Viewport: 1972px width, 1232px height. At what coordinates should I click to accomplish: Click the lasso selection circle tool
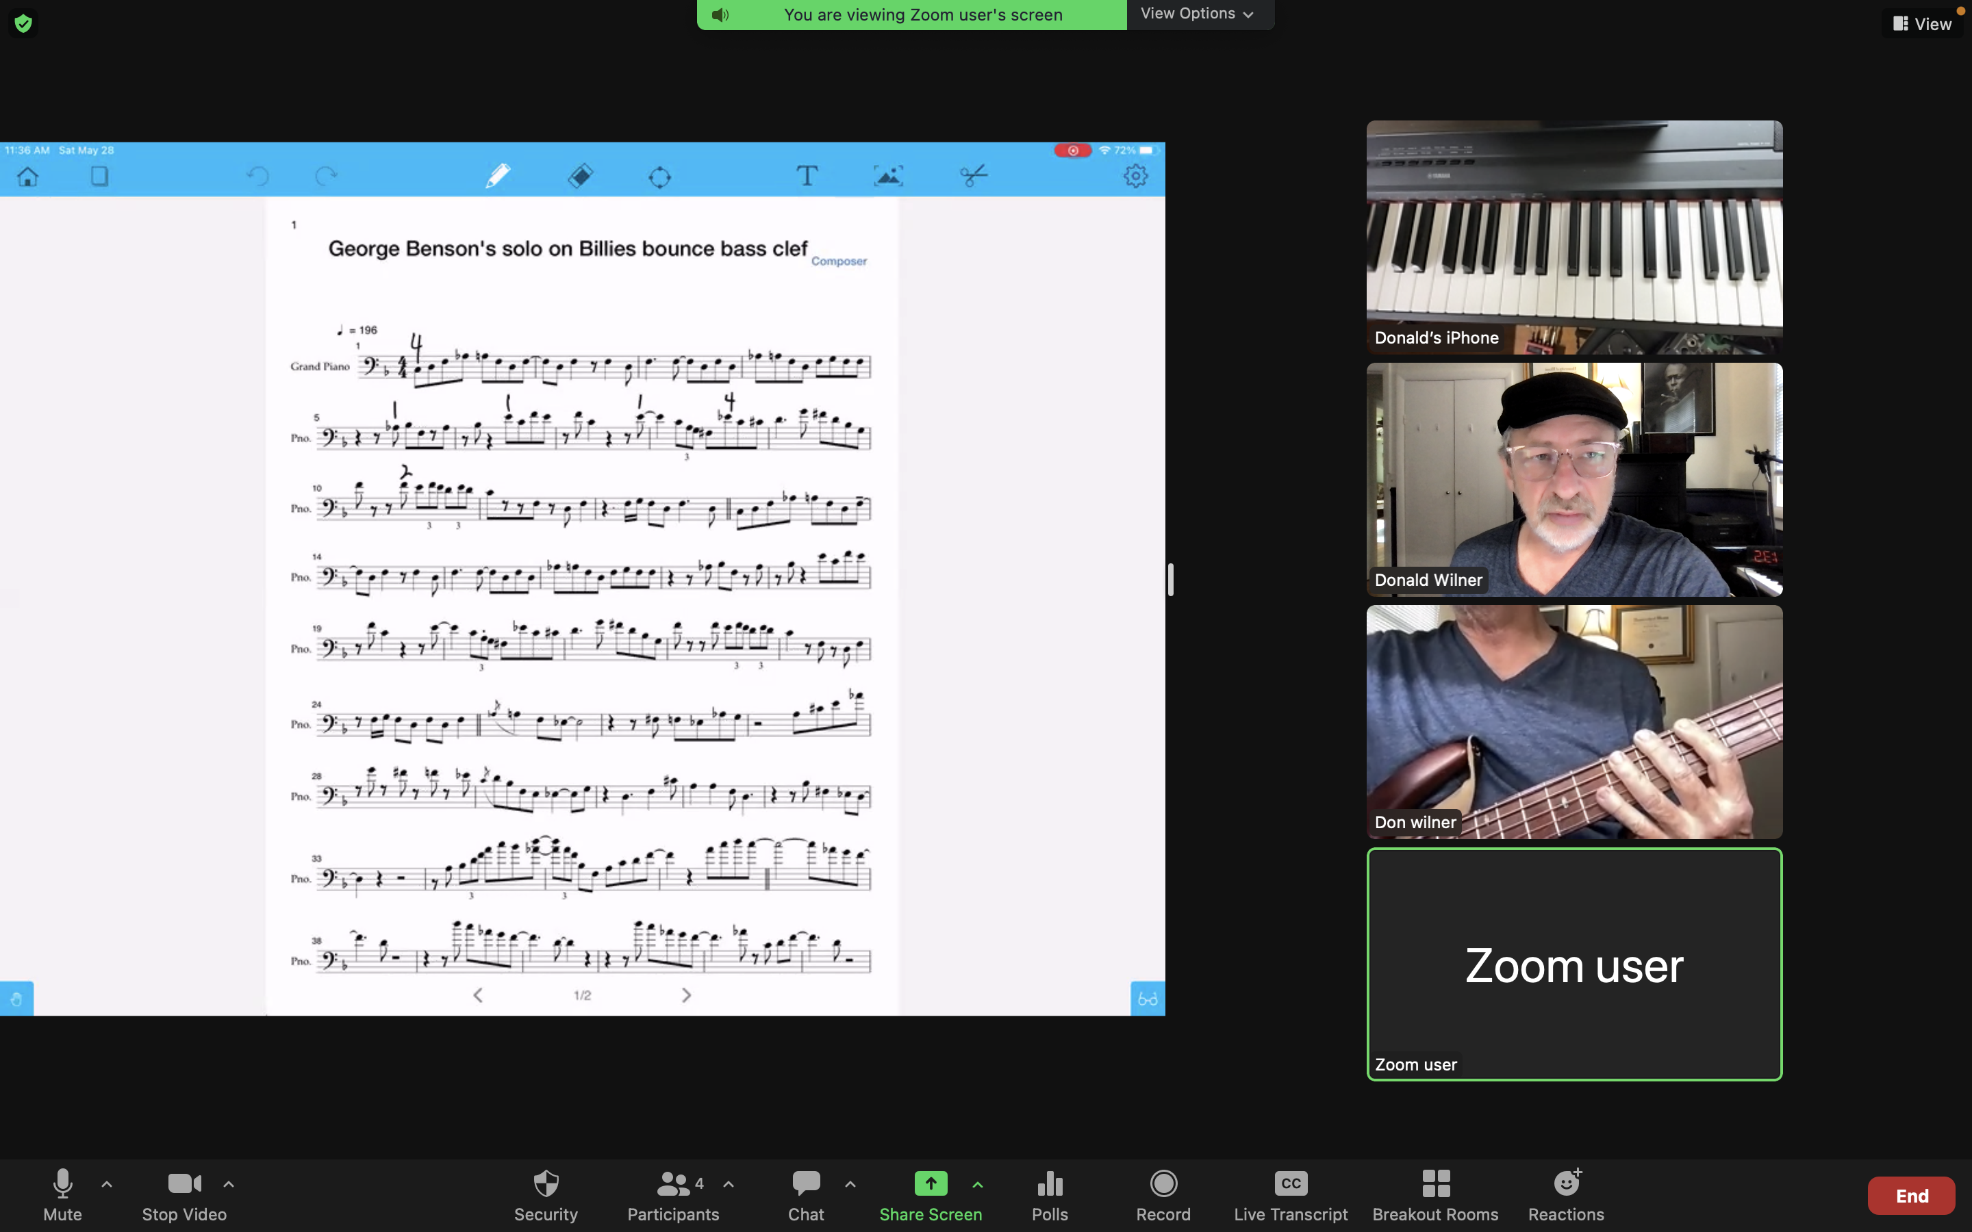click(659, 177)
